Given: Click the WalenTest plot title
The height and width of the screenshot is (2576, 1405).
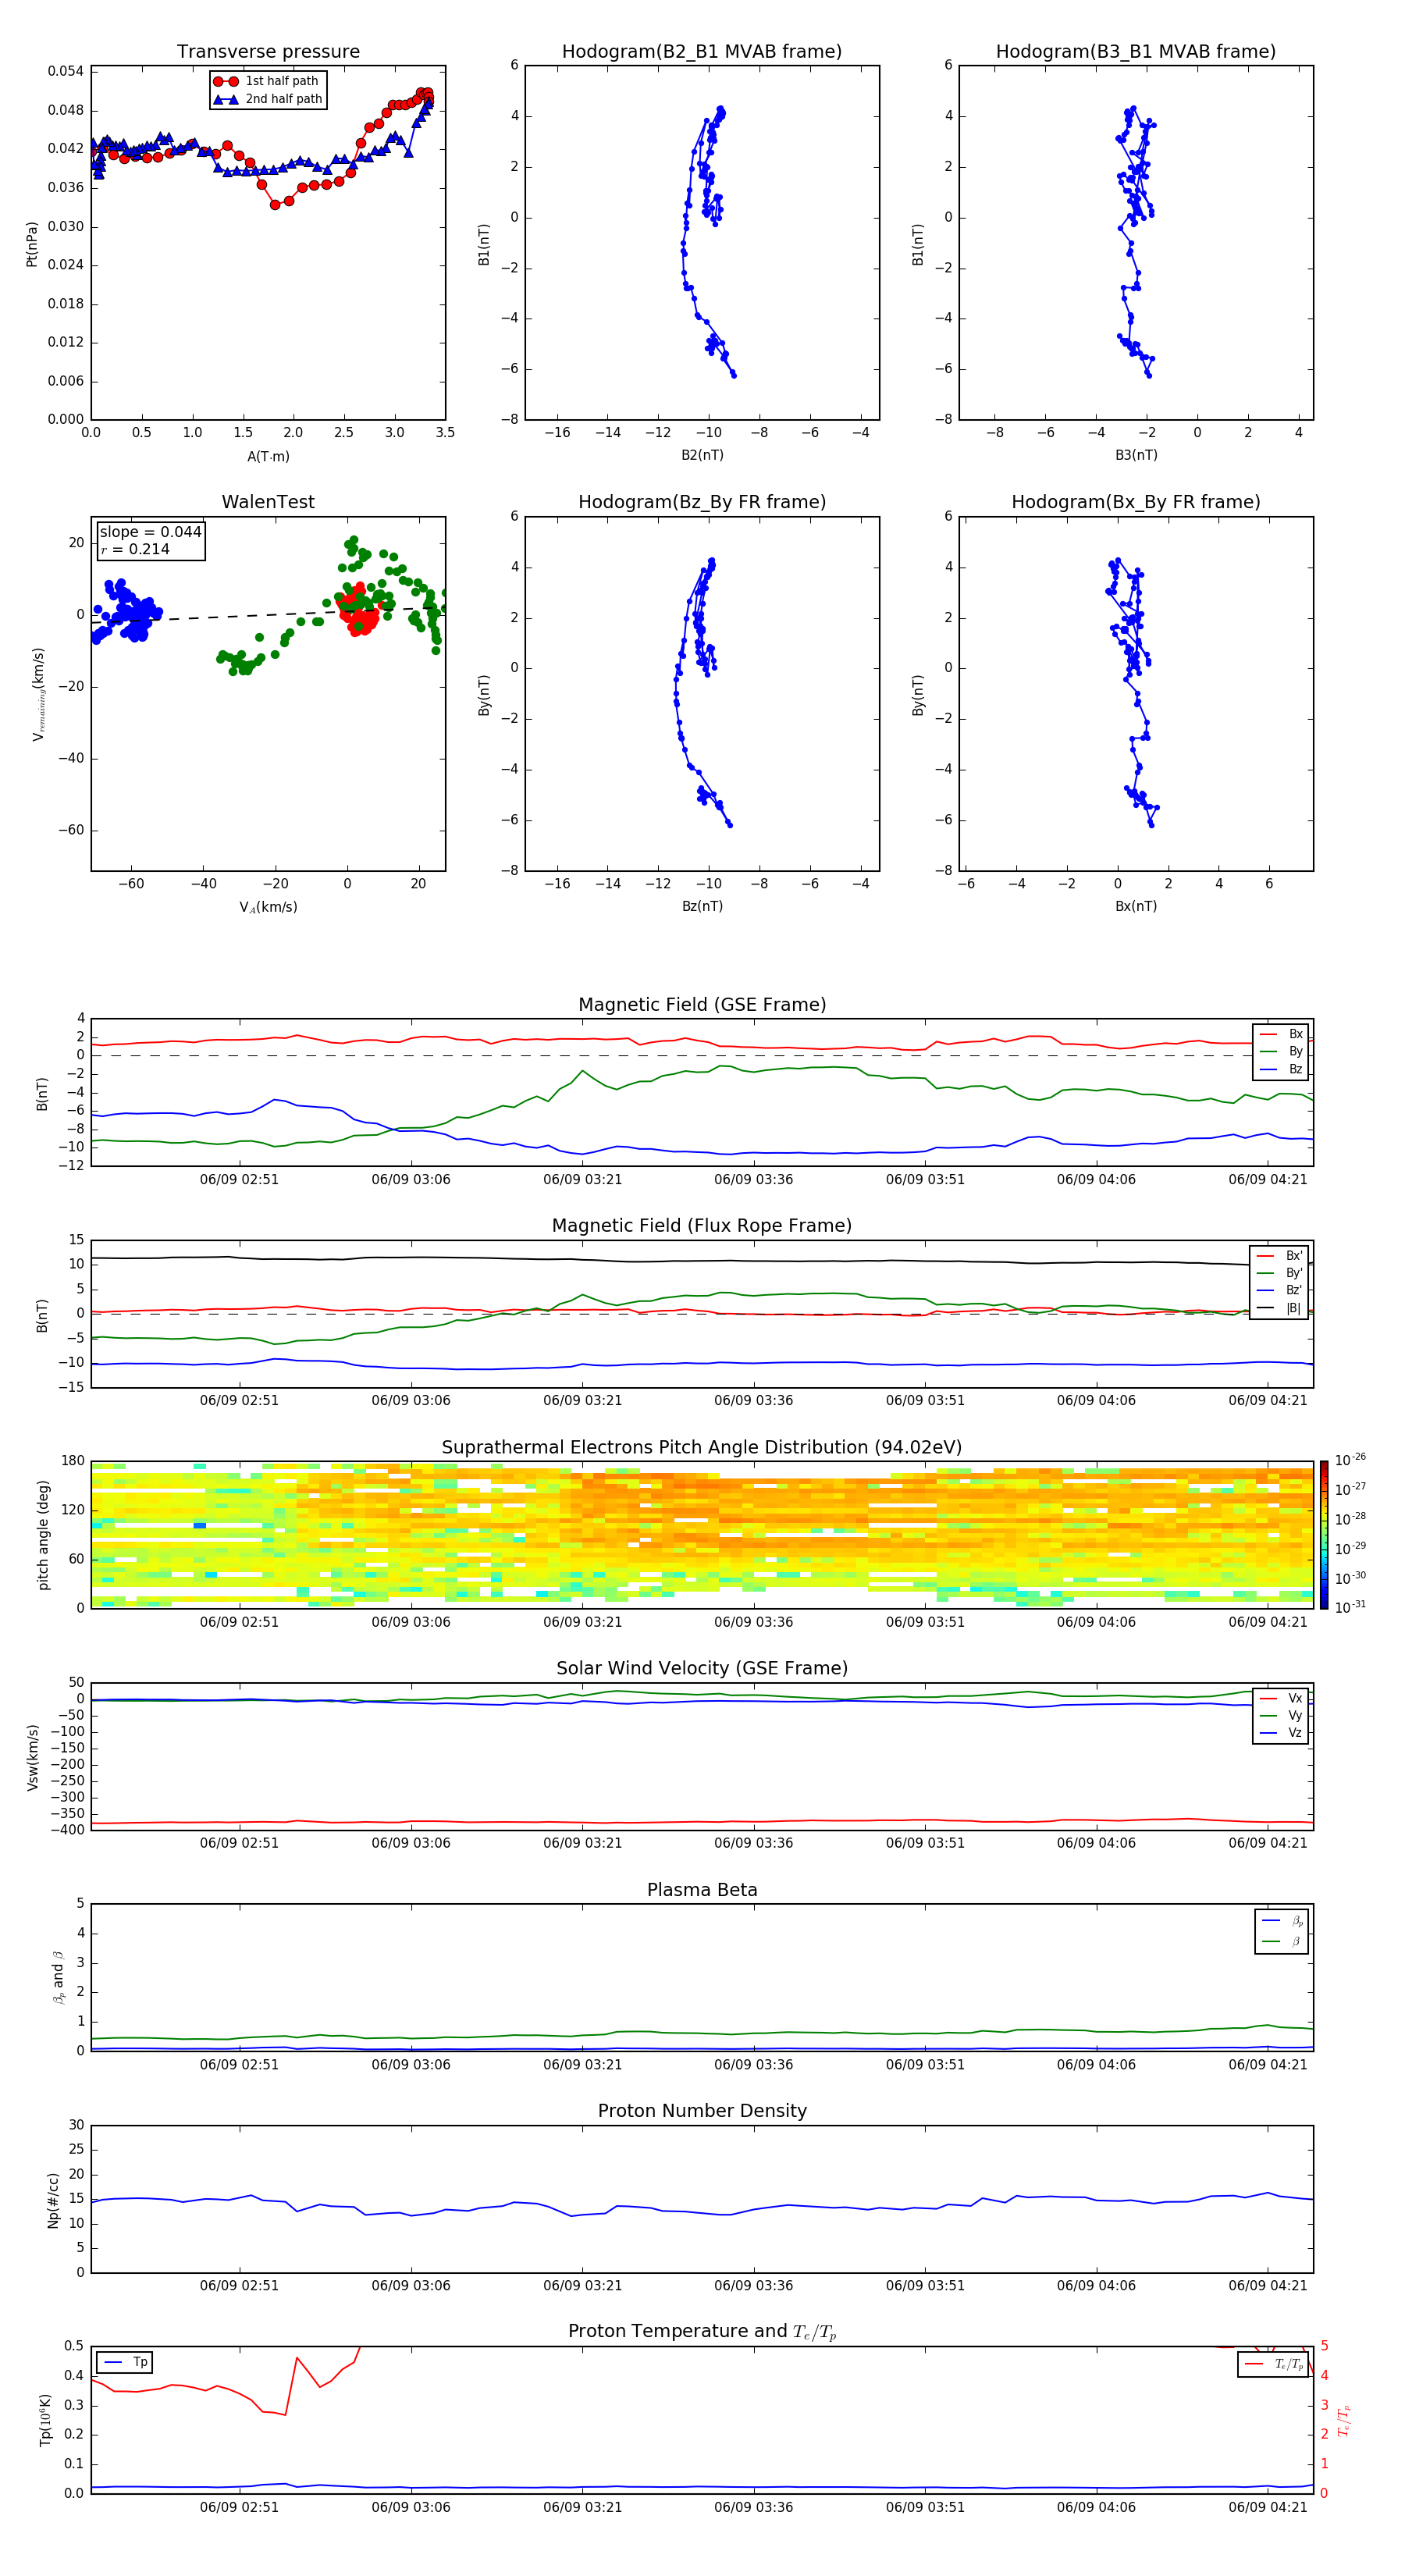Looking at the screenshot, I should coord(268,502).
